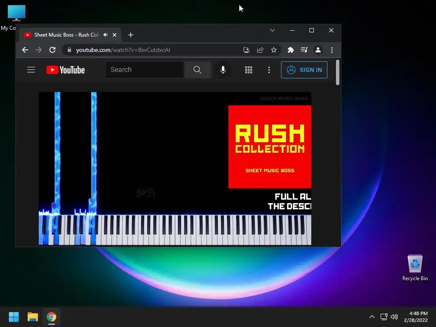Open the clock showing 4:48 PM

[x=416, y=317]
